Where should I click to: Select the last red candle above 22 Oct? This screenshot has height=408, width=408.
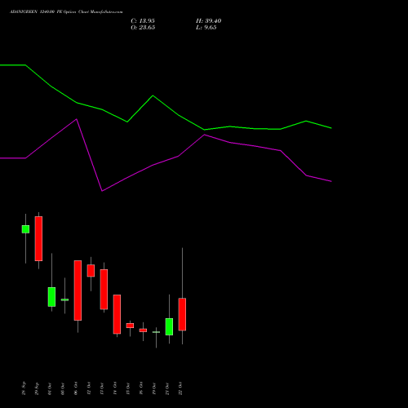tap(182, 314)
